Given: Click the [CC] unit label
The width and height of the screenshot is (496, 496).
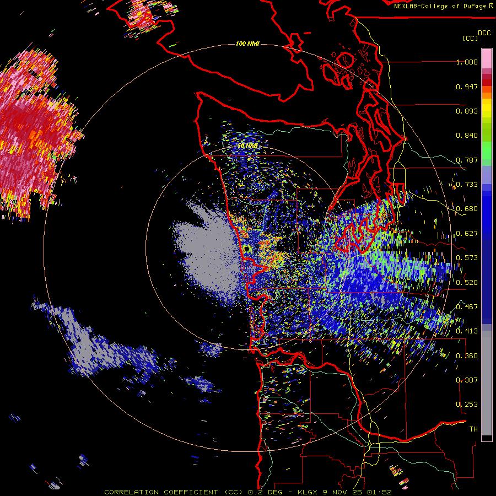Looking at the screenshot, I should (x=470, y=38).
